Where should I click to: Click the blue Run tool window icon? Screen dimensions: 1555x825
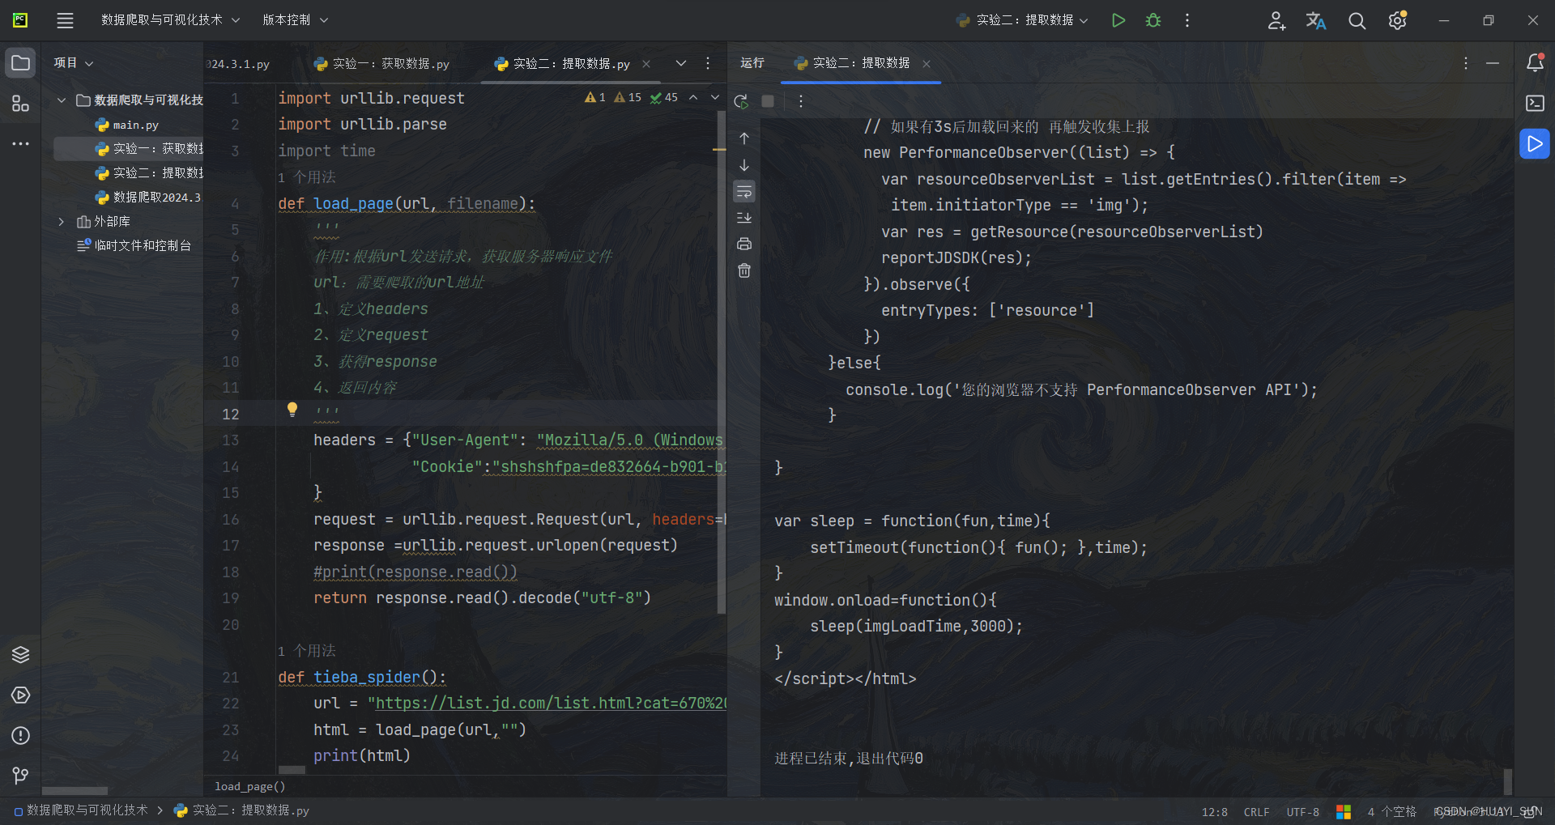1535,144
